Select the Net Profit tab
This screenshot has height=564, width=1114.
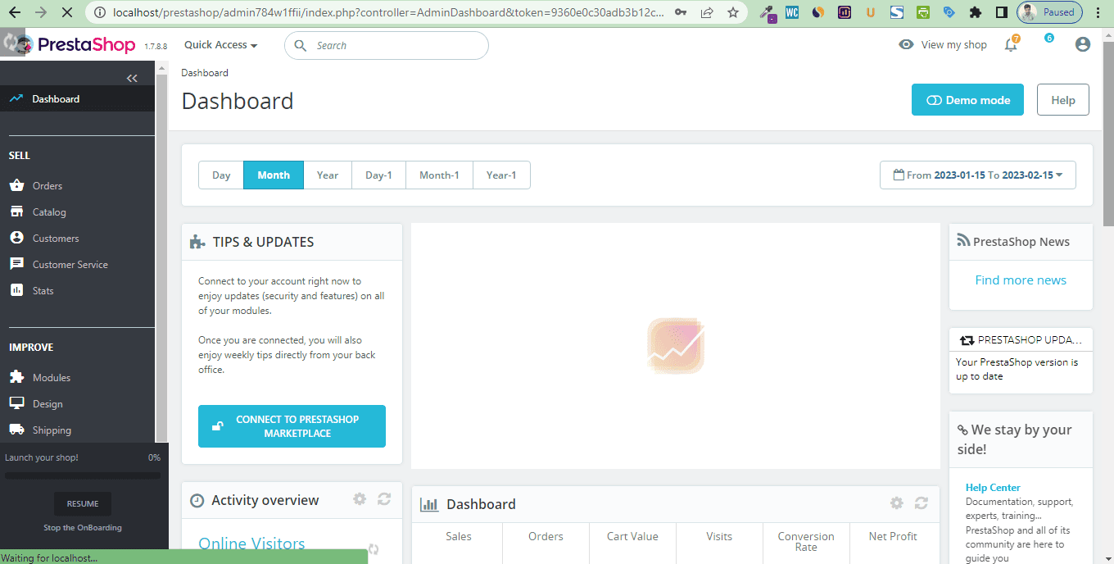(x=893, y=543)
